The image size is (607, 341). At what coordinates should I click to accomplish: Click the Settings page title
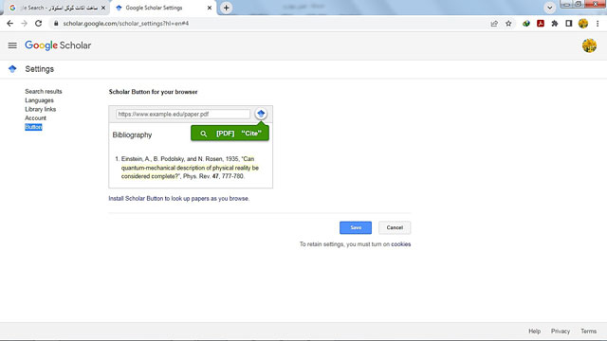tap(40, 69)
